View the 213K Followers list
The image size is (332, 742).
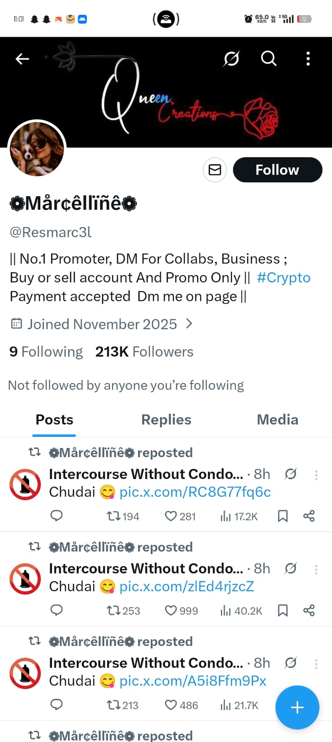coord(144,352)
